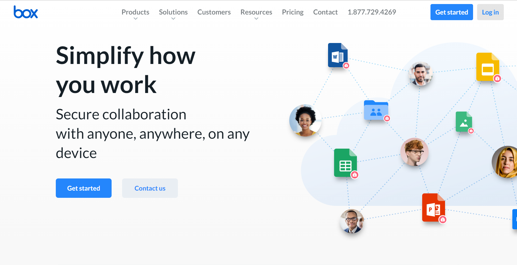Expand the Resources chevron
Image resolution: width=517 pixels, height=265 pixels.
point(256,19)
